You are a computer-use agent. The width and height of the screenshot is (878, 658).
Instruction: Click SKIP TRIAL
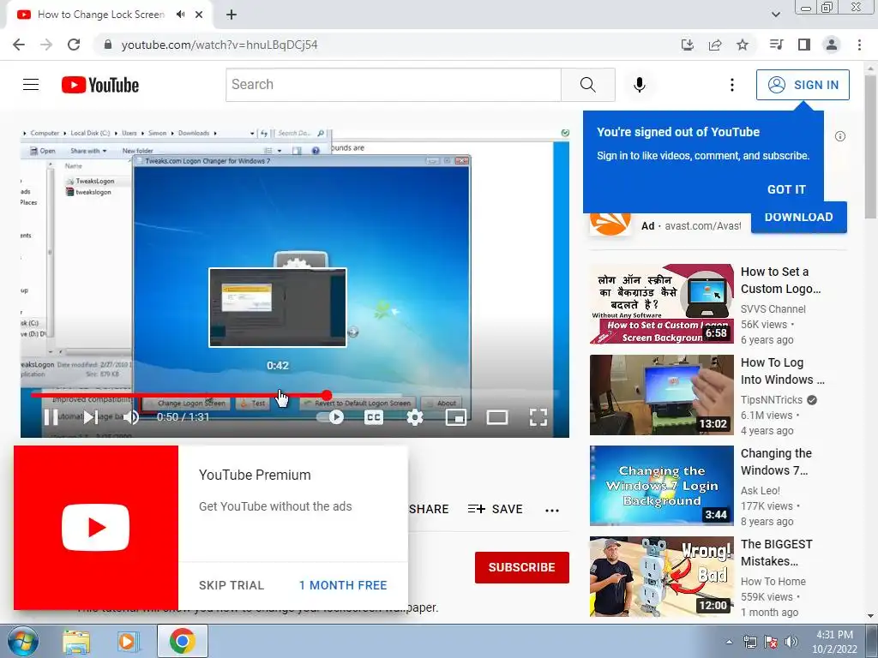[x=232, y=585]
